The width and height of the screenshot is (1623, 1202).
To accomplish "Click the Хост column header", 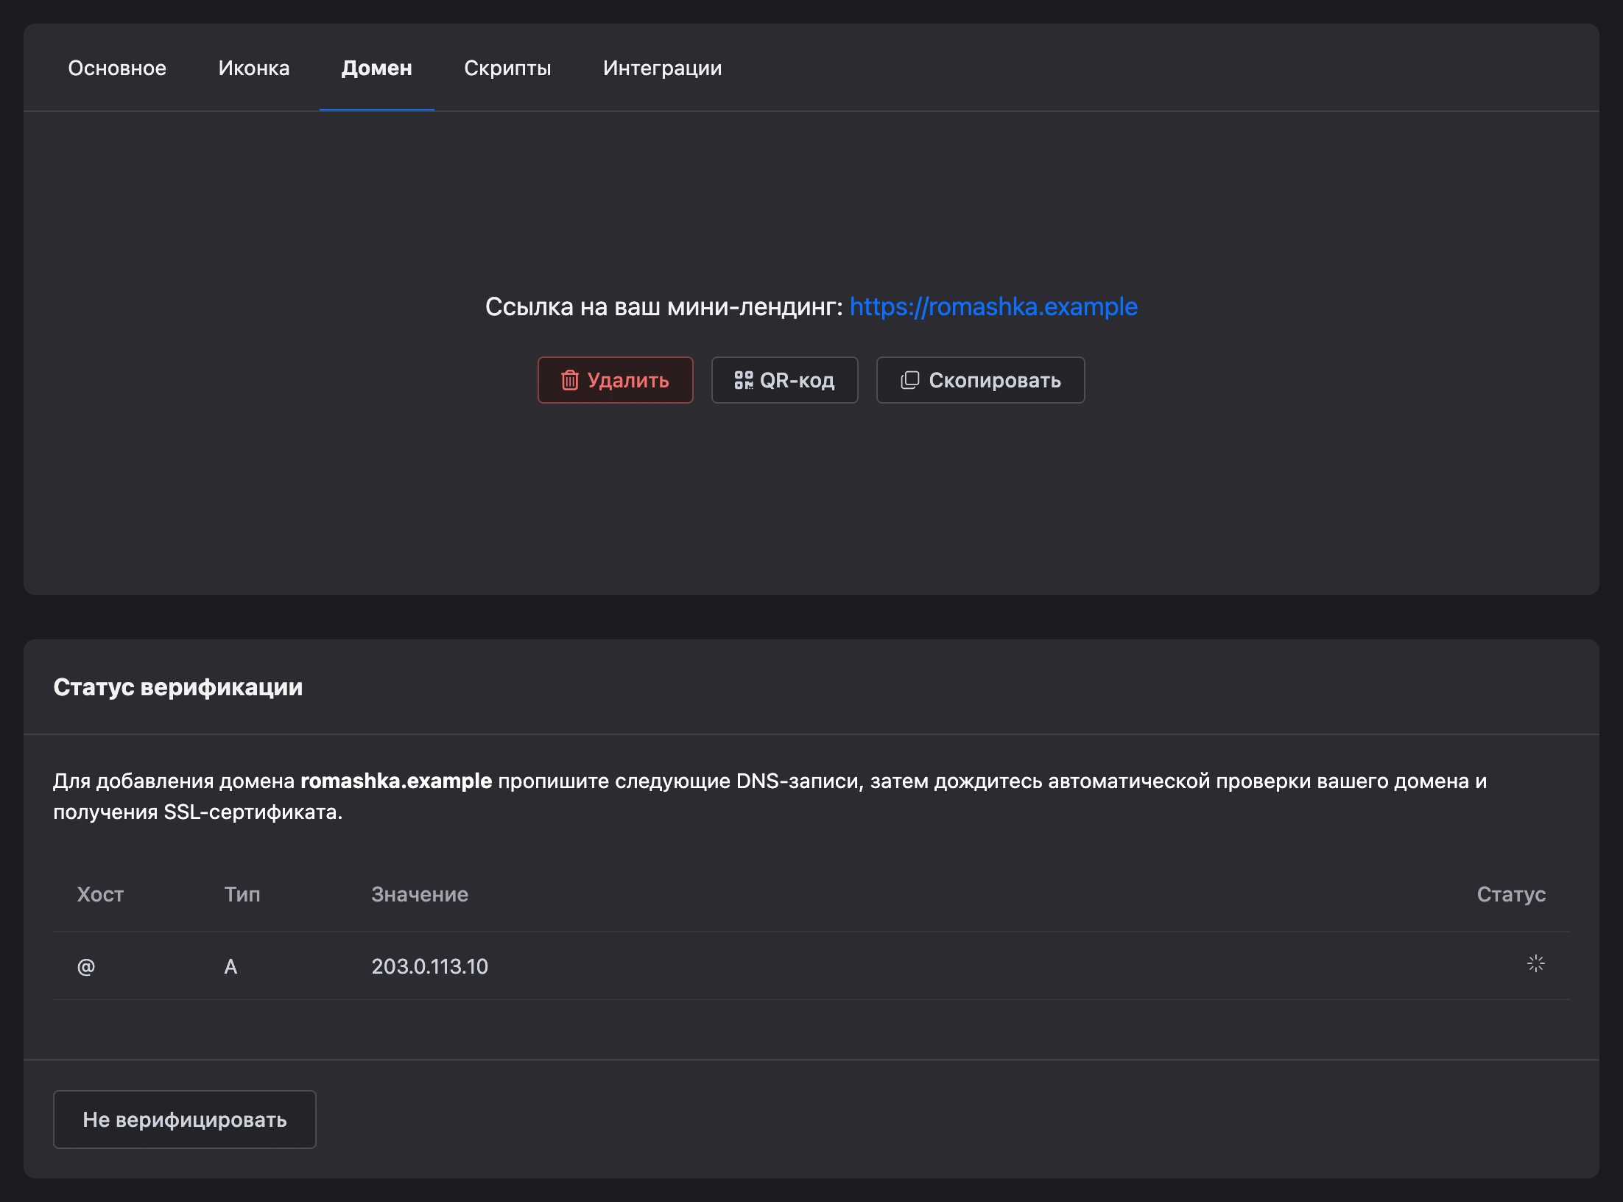I will (x=100, y=894).
